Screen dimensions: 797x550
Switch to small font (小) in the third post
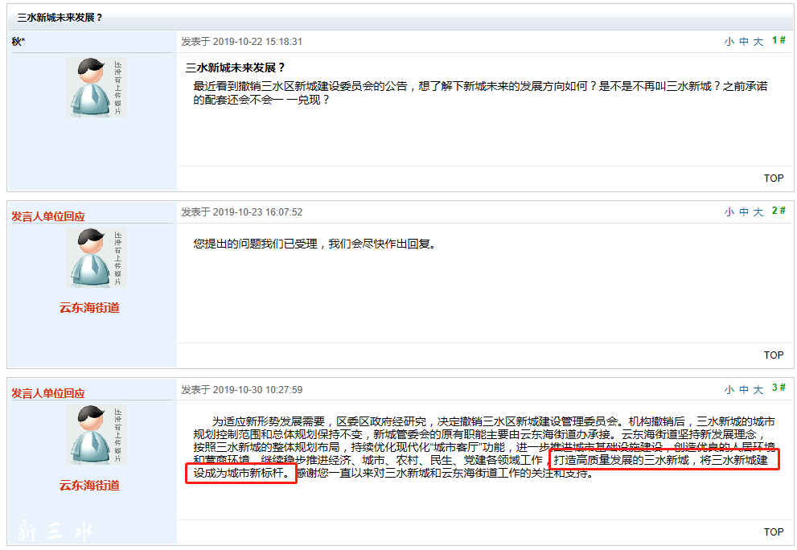pyautogui.click(x=729, y=390)
